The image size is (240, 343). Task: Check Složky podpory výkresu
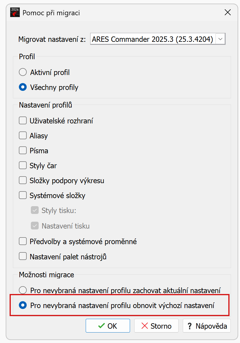(x=23, y=180)
